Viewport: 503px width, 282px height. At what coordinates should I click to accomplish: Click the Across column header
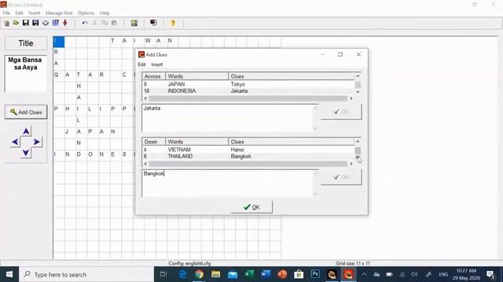(154, 77)
